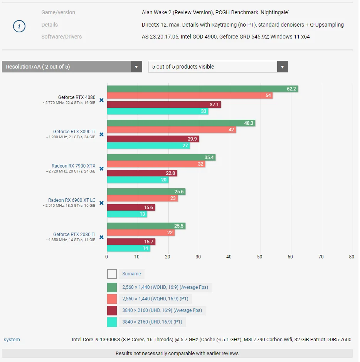360x362 pixels.
Task: Open the Resolution/AA dropdown
Action: click(72, 67)
